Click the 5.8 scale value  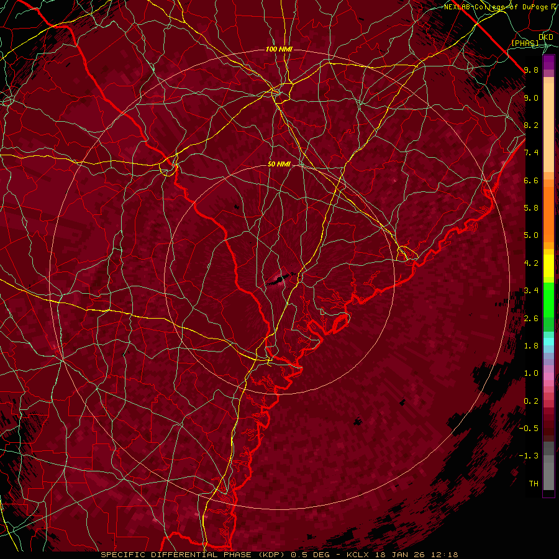[x=531, y=208]
